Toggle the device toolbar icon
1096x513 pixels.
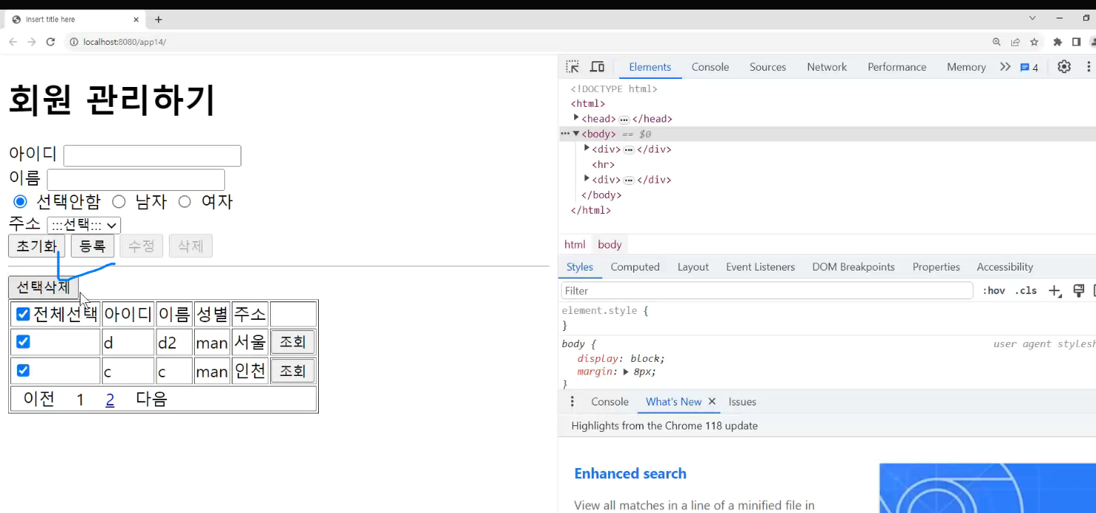click(597, 67)
